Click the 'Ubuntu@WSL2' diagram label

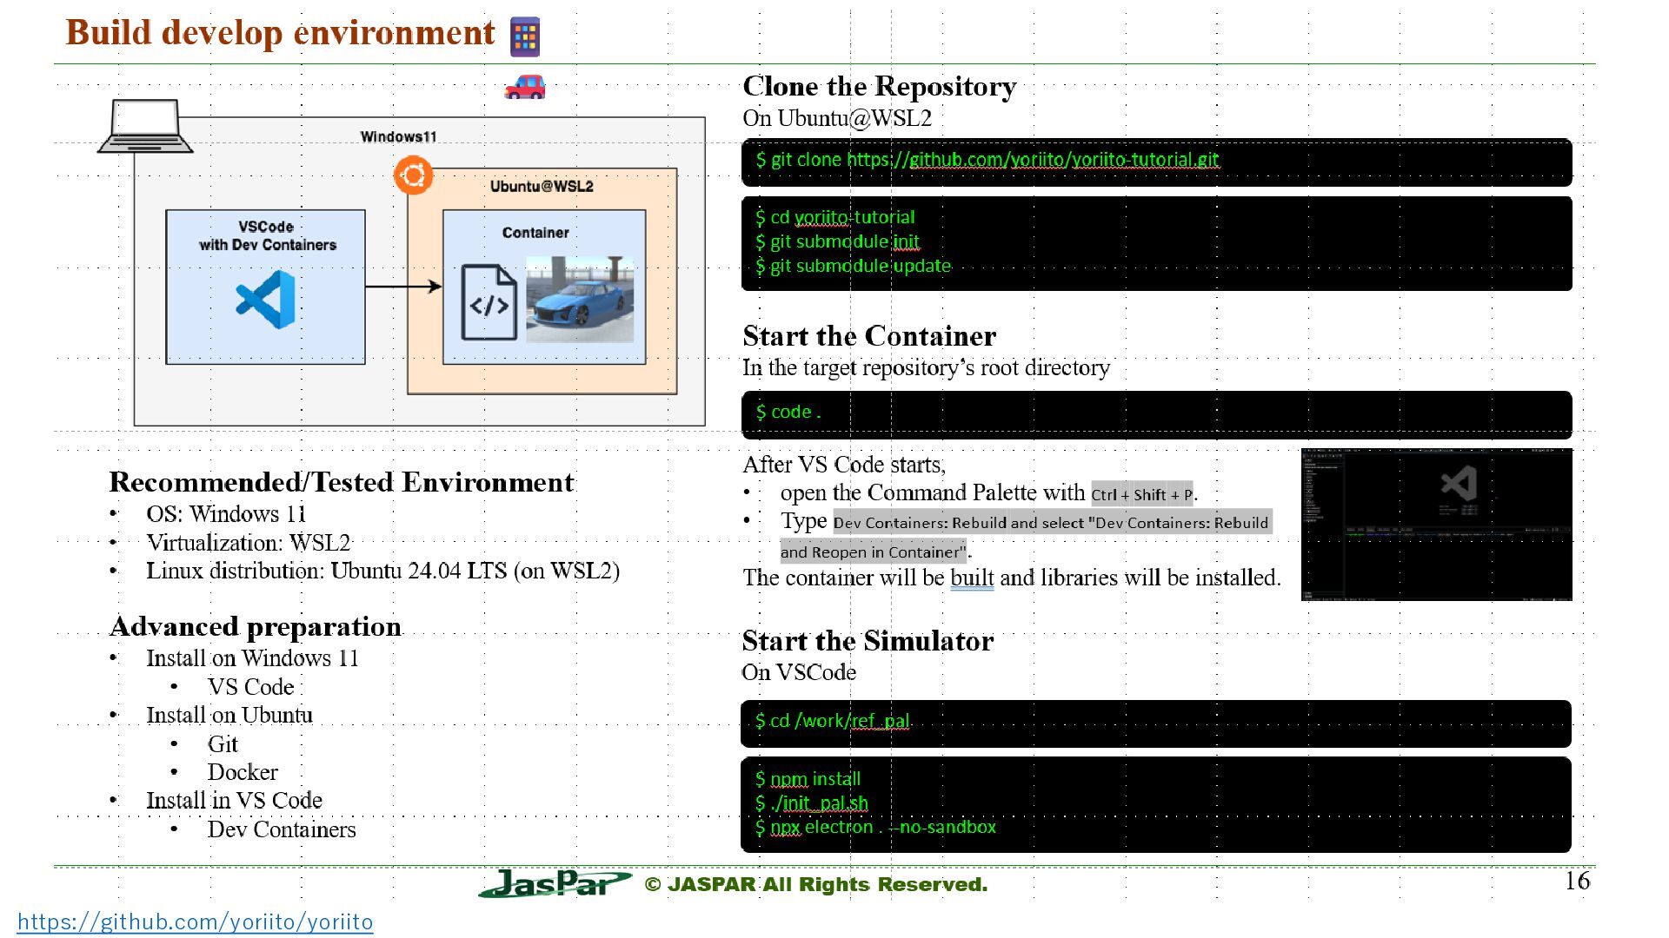click(x=542, y=186)
